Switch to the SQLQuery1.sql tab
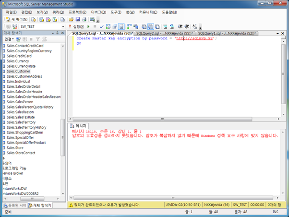 (227, 34)
